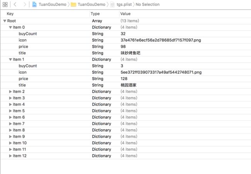
Task: Click Item 0's Dictionary type cell
Action: 102,27
